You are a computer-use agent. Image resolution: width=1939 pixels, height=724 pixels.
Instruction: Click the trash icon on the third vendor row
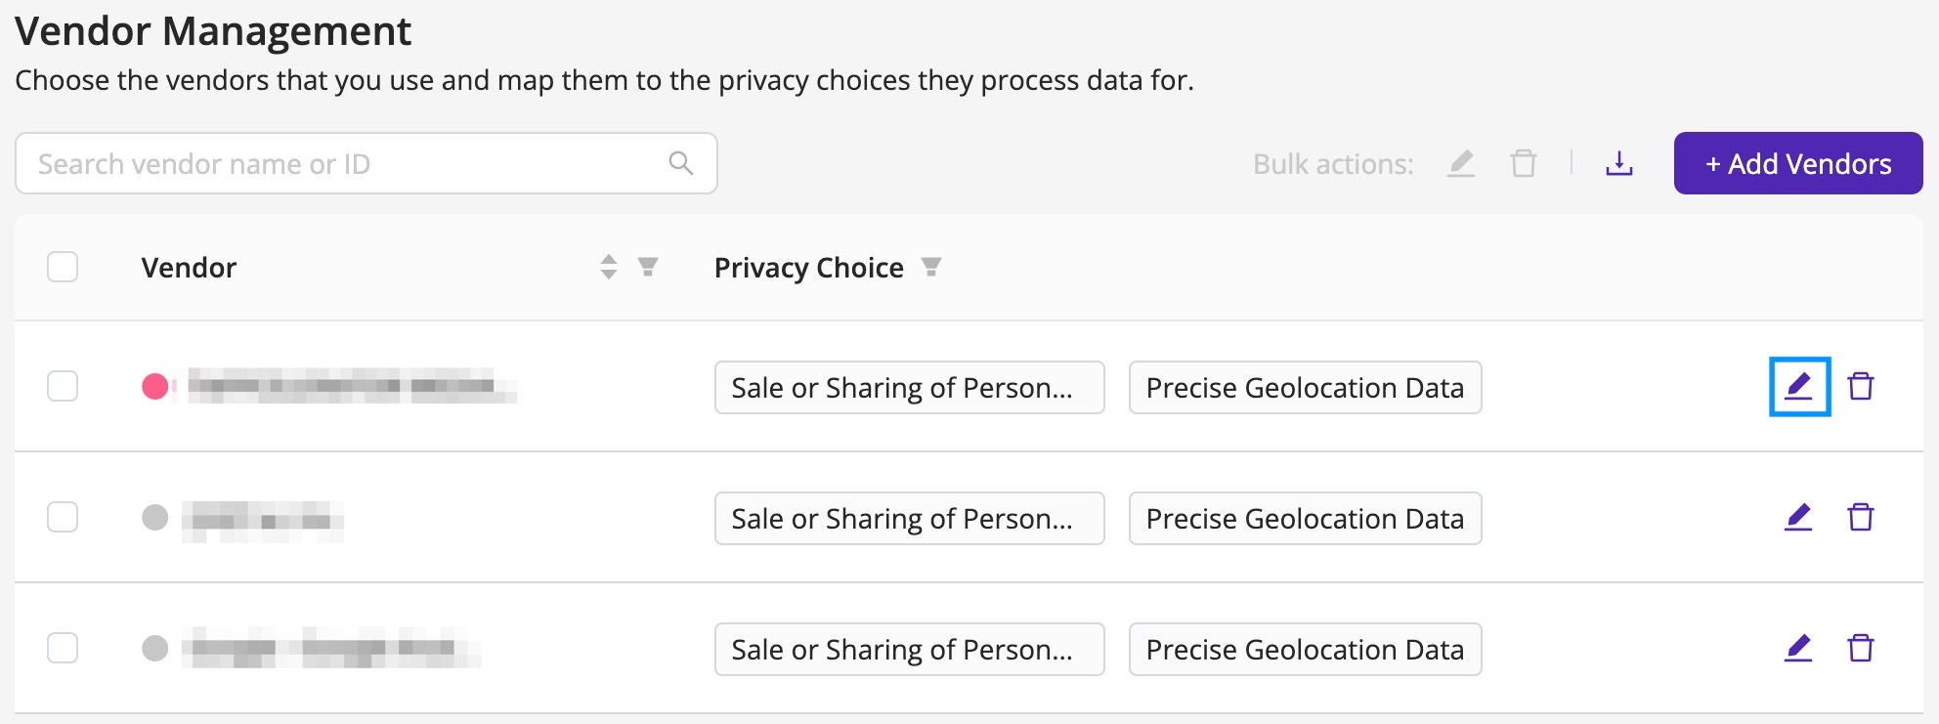tap(1862, 648)
